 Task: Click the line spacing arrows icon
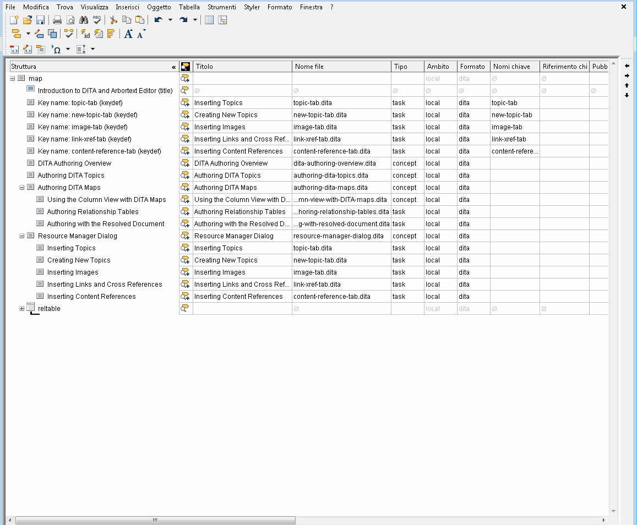pyautogui.click(x=81, y=49)
